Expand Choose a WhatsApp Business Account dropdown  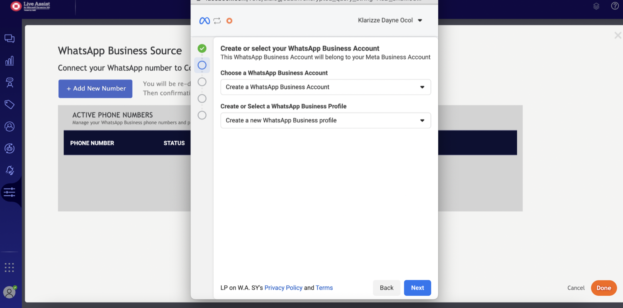tap(326, 87)
